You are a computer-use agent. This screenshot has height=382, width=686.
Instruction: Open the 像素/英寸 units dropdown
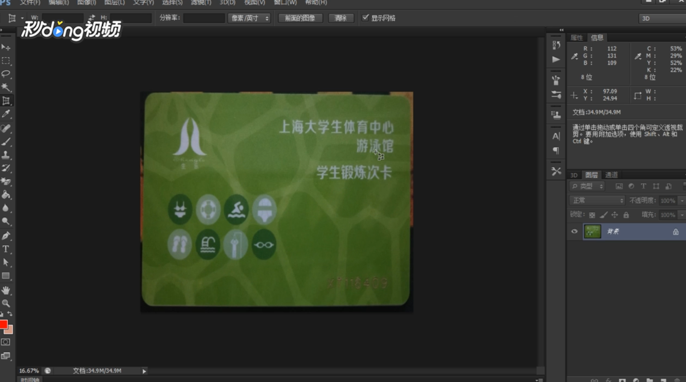point(249,18)
